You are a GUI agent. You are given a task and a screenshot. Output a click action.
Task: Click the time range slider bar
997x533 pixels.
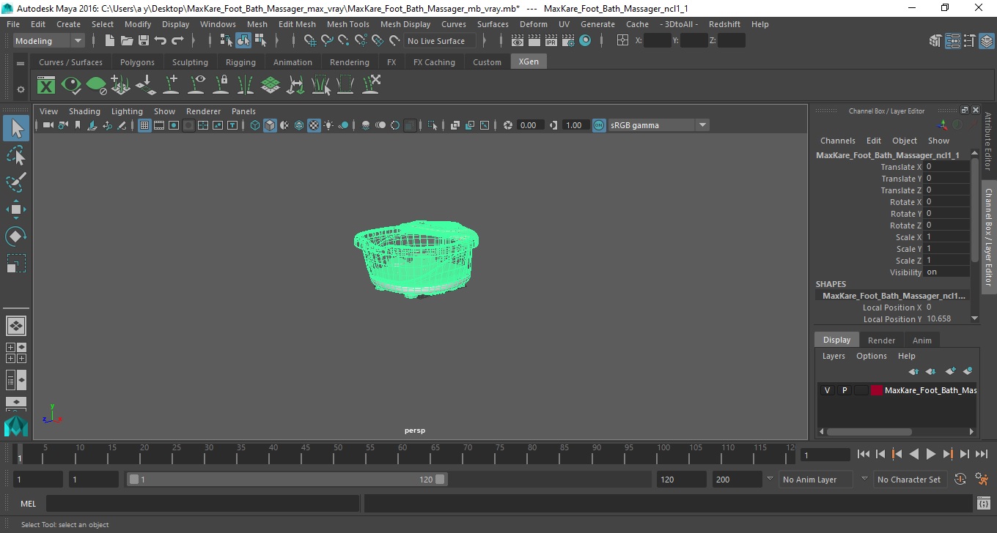pos(287,480)
